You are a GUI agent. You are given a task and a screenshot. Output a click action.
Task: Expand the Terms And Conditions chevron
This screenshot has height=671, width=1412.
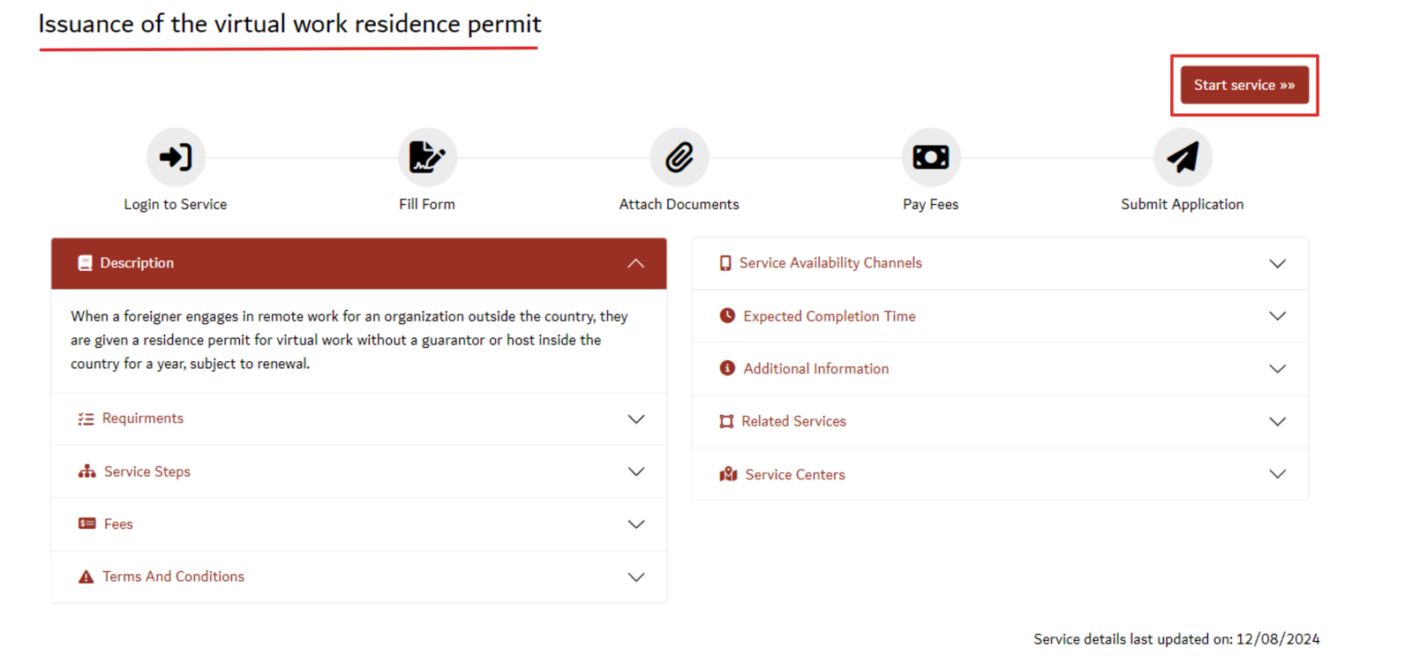635,577
